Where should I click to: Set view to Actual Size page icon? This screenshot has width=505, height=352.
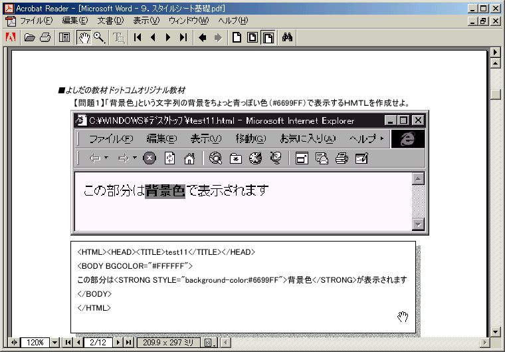(237, 37)
